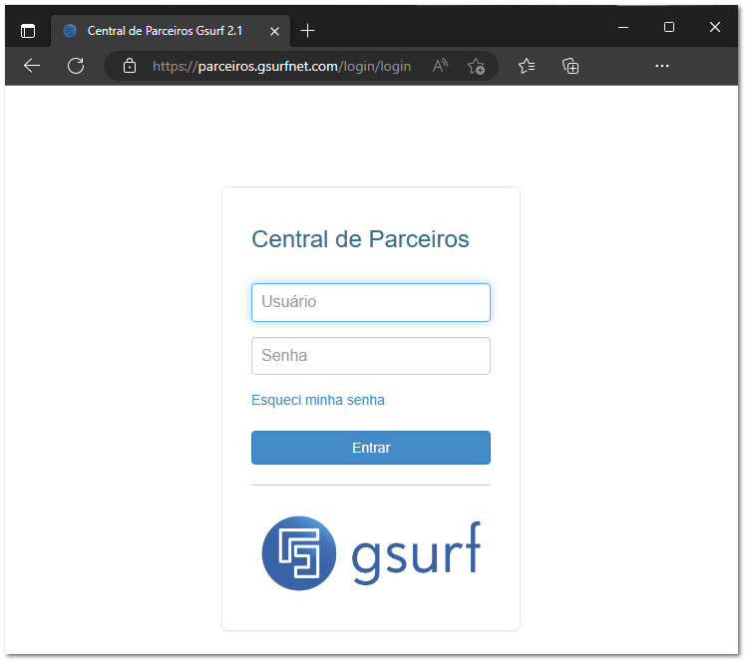Screen dimensions: 747x663
Task: Focus the Senha password field
Action: 371,356
